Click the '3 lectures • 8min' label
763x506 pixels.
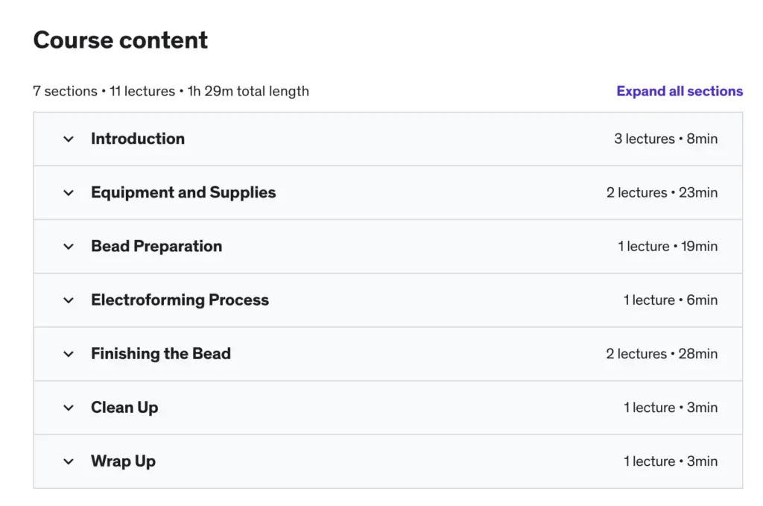click(665, 139)
